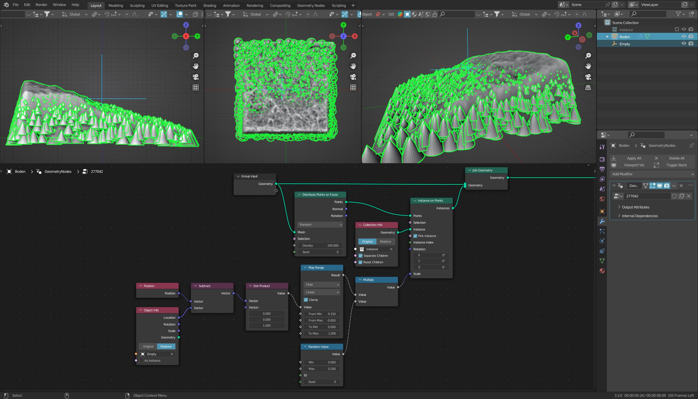Select Original in Object Info node
This screenshot has height=399, width=698.
(148, 346)
